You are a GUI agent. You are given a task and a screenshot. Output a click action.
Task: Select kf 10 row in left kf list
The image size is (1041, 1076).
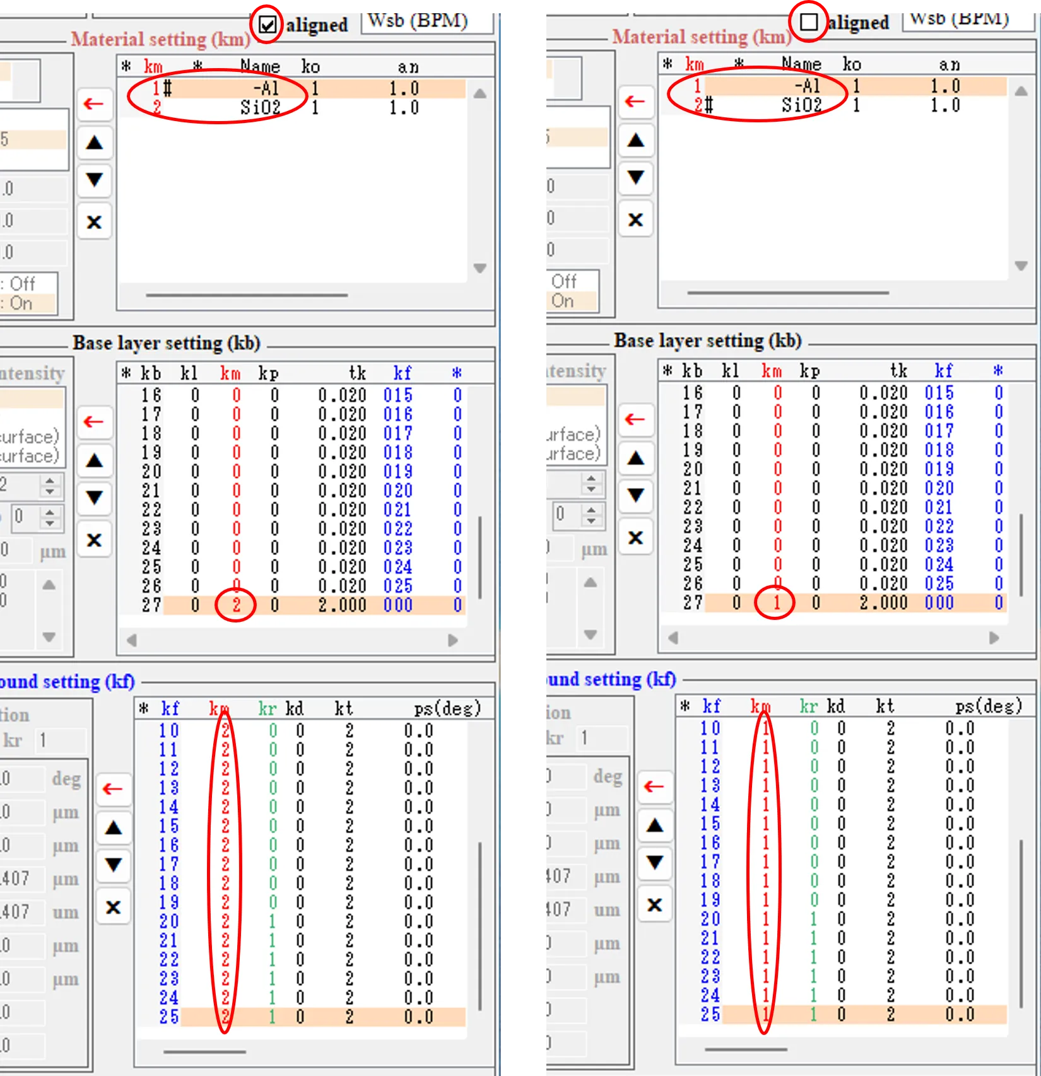303,731
